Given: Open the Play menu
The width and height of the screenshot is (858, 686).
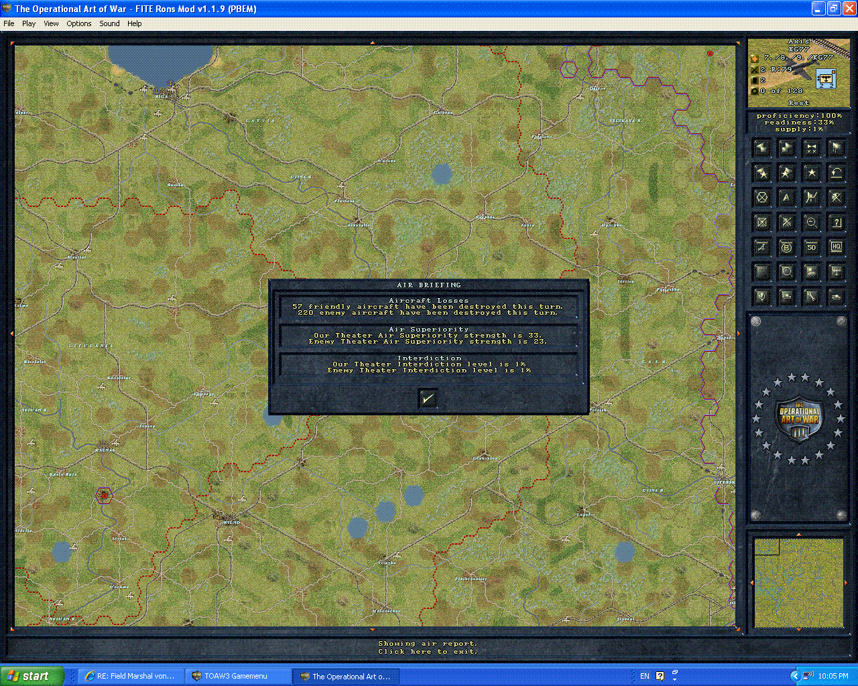Looking at the screenshot, I should [x=29, y=23].
